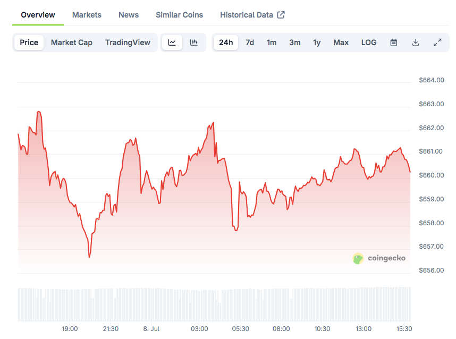Click the 08:00 time axis label

click(281, 329)
